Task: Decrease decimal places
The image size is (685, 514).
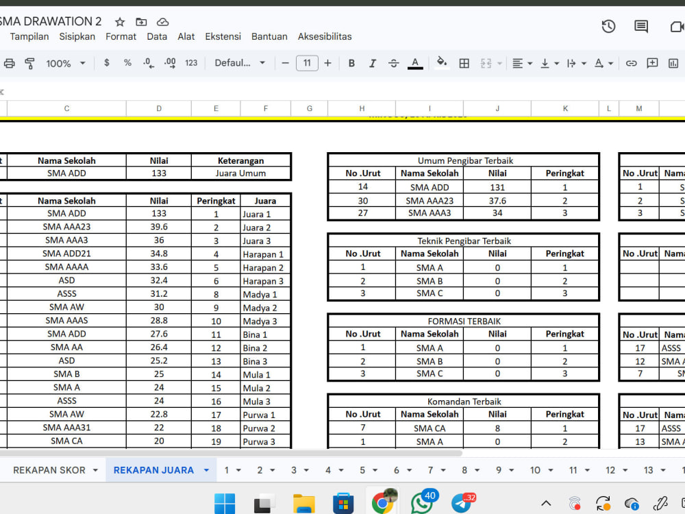Action: [149, 63]
